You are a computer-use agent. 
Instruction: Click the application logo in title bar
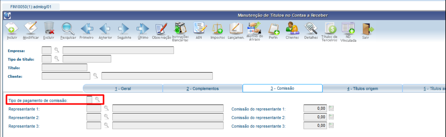[x=7, y=15]
